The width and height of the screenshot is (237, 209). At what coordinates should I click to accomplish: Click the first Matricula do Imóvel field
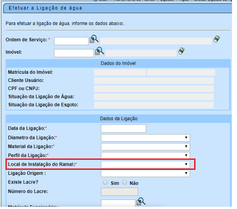[120, 72]
